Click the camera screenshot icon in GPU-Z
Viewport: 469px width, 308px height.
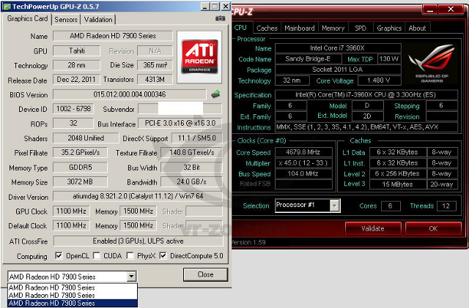tap(219, 18)
